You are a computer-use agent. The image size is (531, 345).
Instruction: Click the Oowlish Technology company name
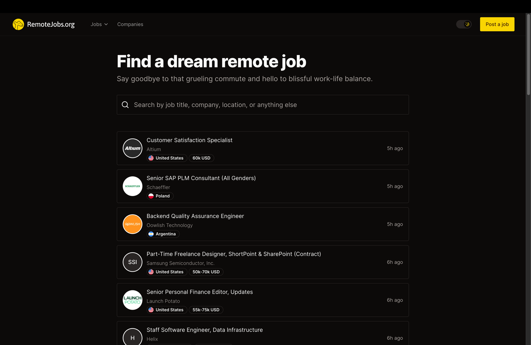[x=169, y=225]
